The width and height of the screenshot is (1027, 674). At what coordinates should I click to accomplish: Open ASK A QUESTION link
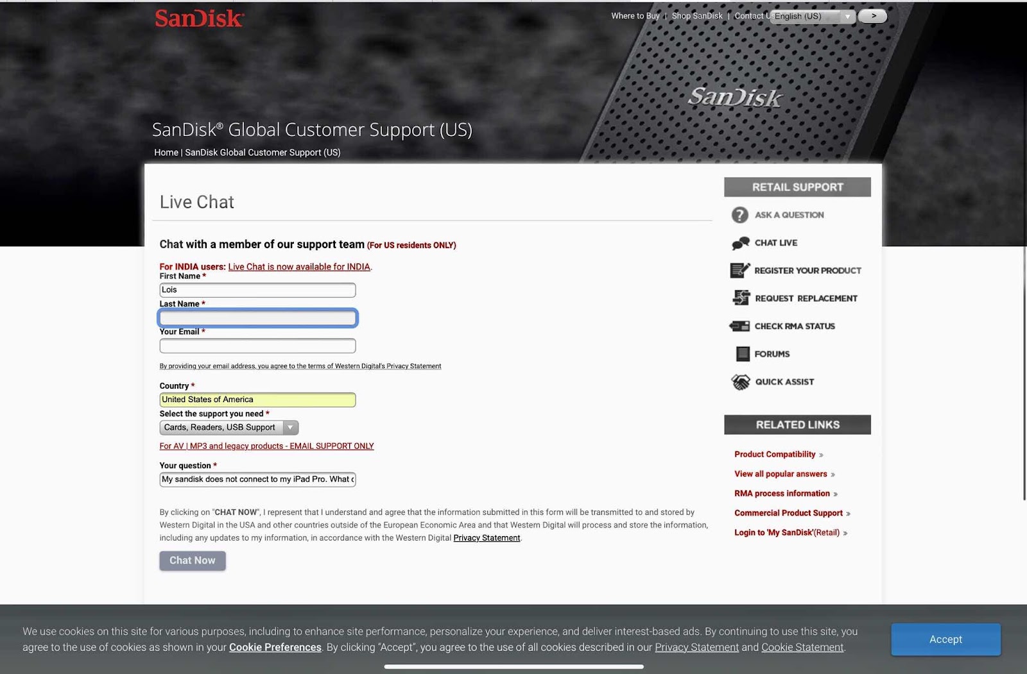click(790, 215)
